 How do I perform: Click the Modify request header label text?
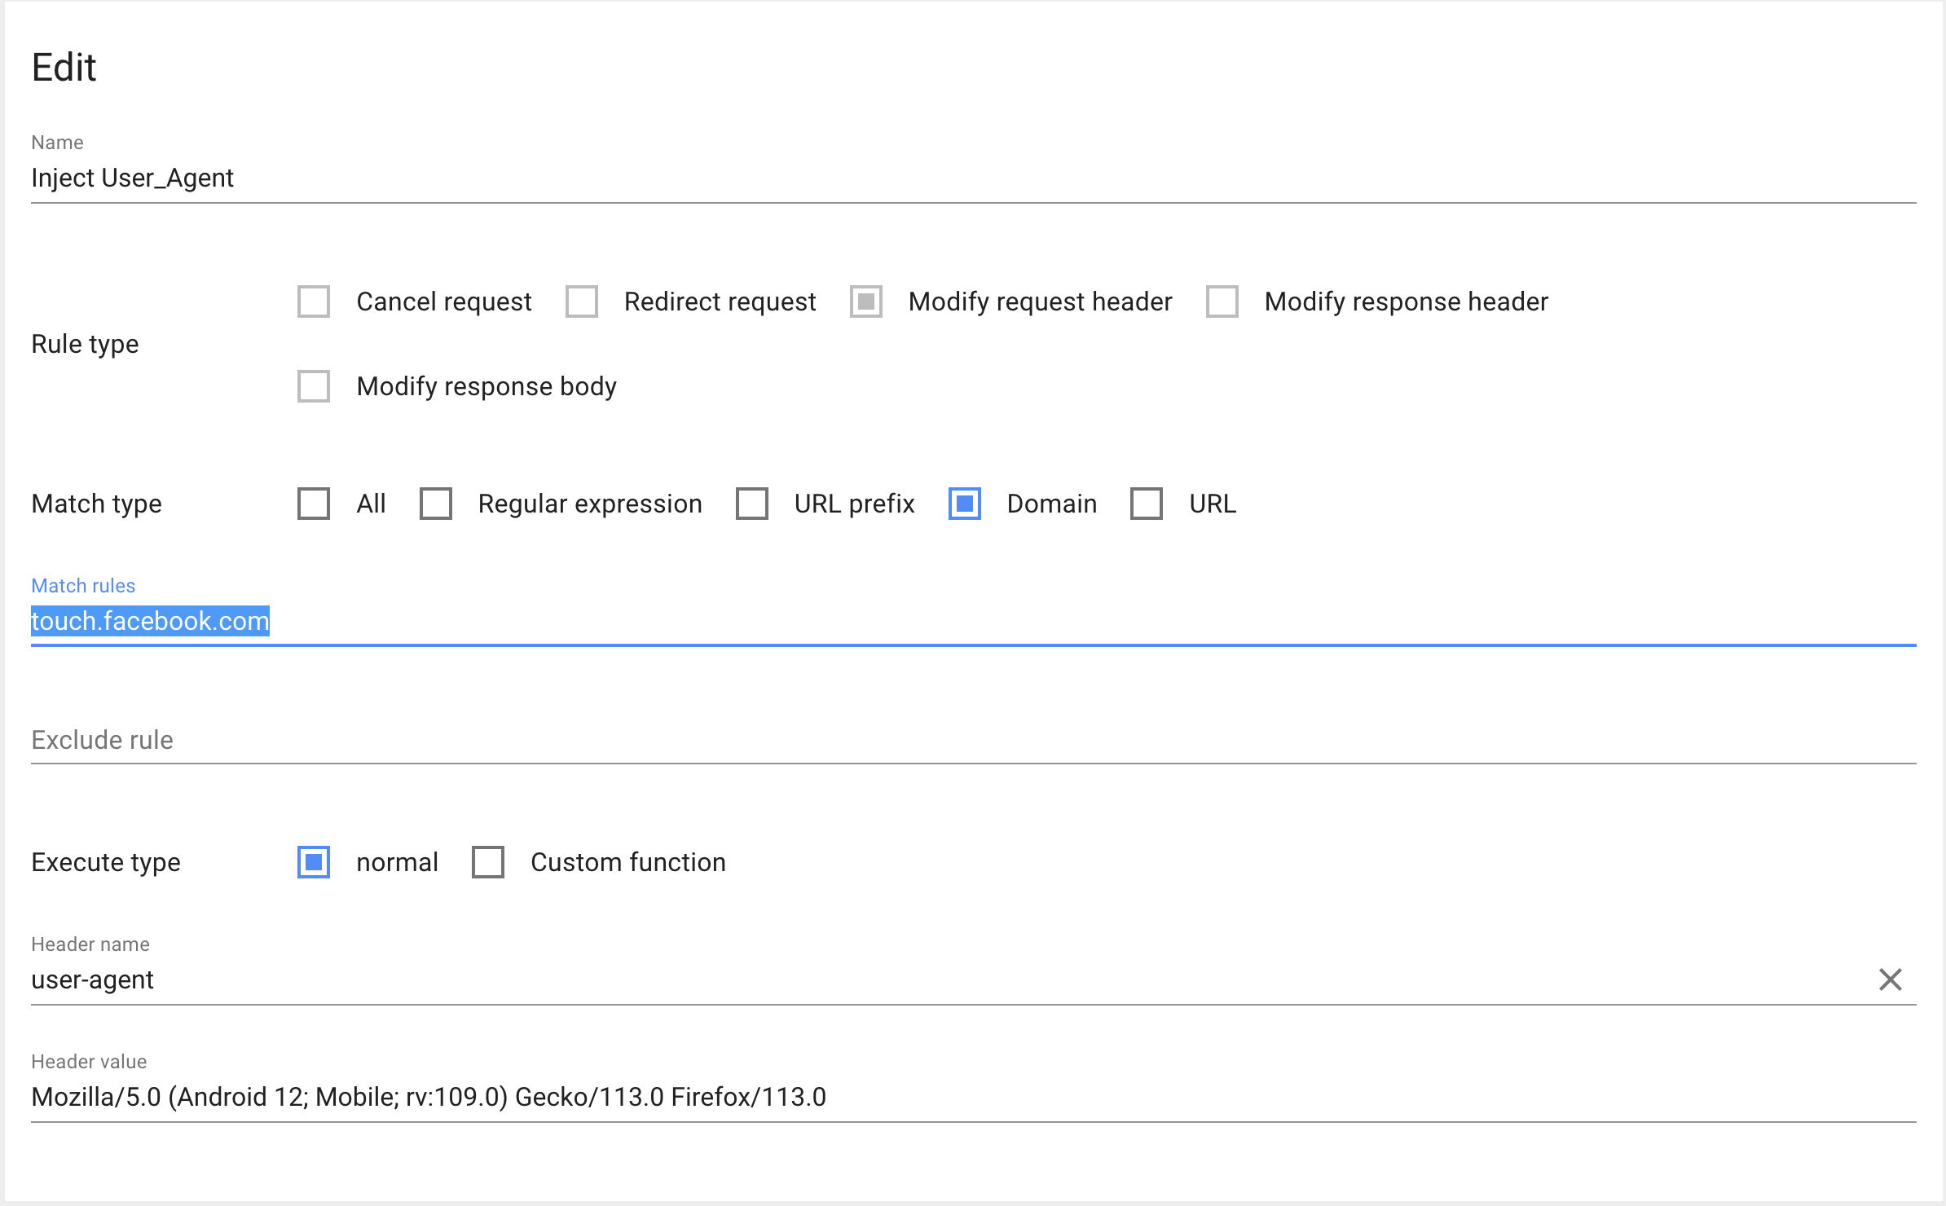click(1040, 301)
